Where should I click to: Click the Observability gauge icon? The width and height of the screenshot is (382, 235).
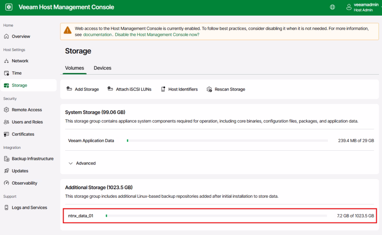(7, 183)
